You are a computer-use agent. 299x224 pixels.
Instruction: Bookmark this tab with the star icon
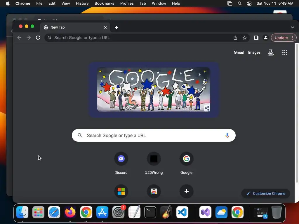click(x=245, y=38)
